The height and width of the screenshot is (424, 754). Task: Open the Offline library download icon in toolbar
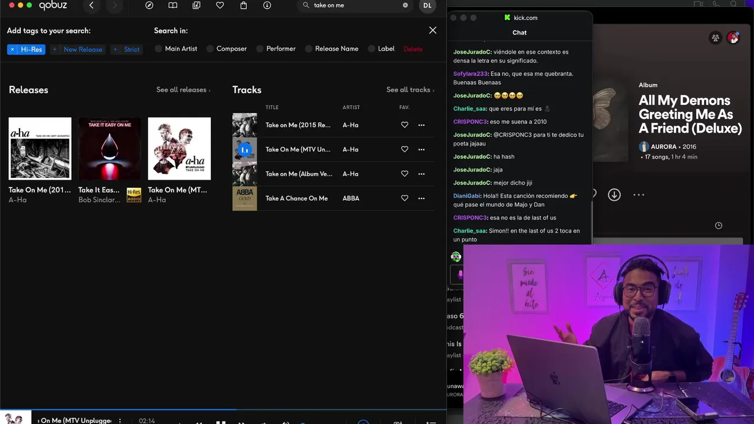coord(267,5)
